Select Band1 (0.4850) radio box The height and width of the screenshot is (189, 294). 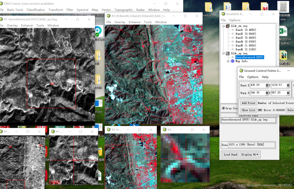pyautogui.click(x=233, y=30)
